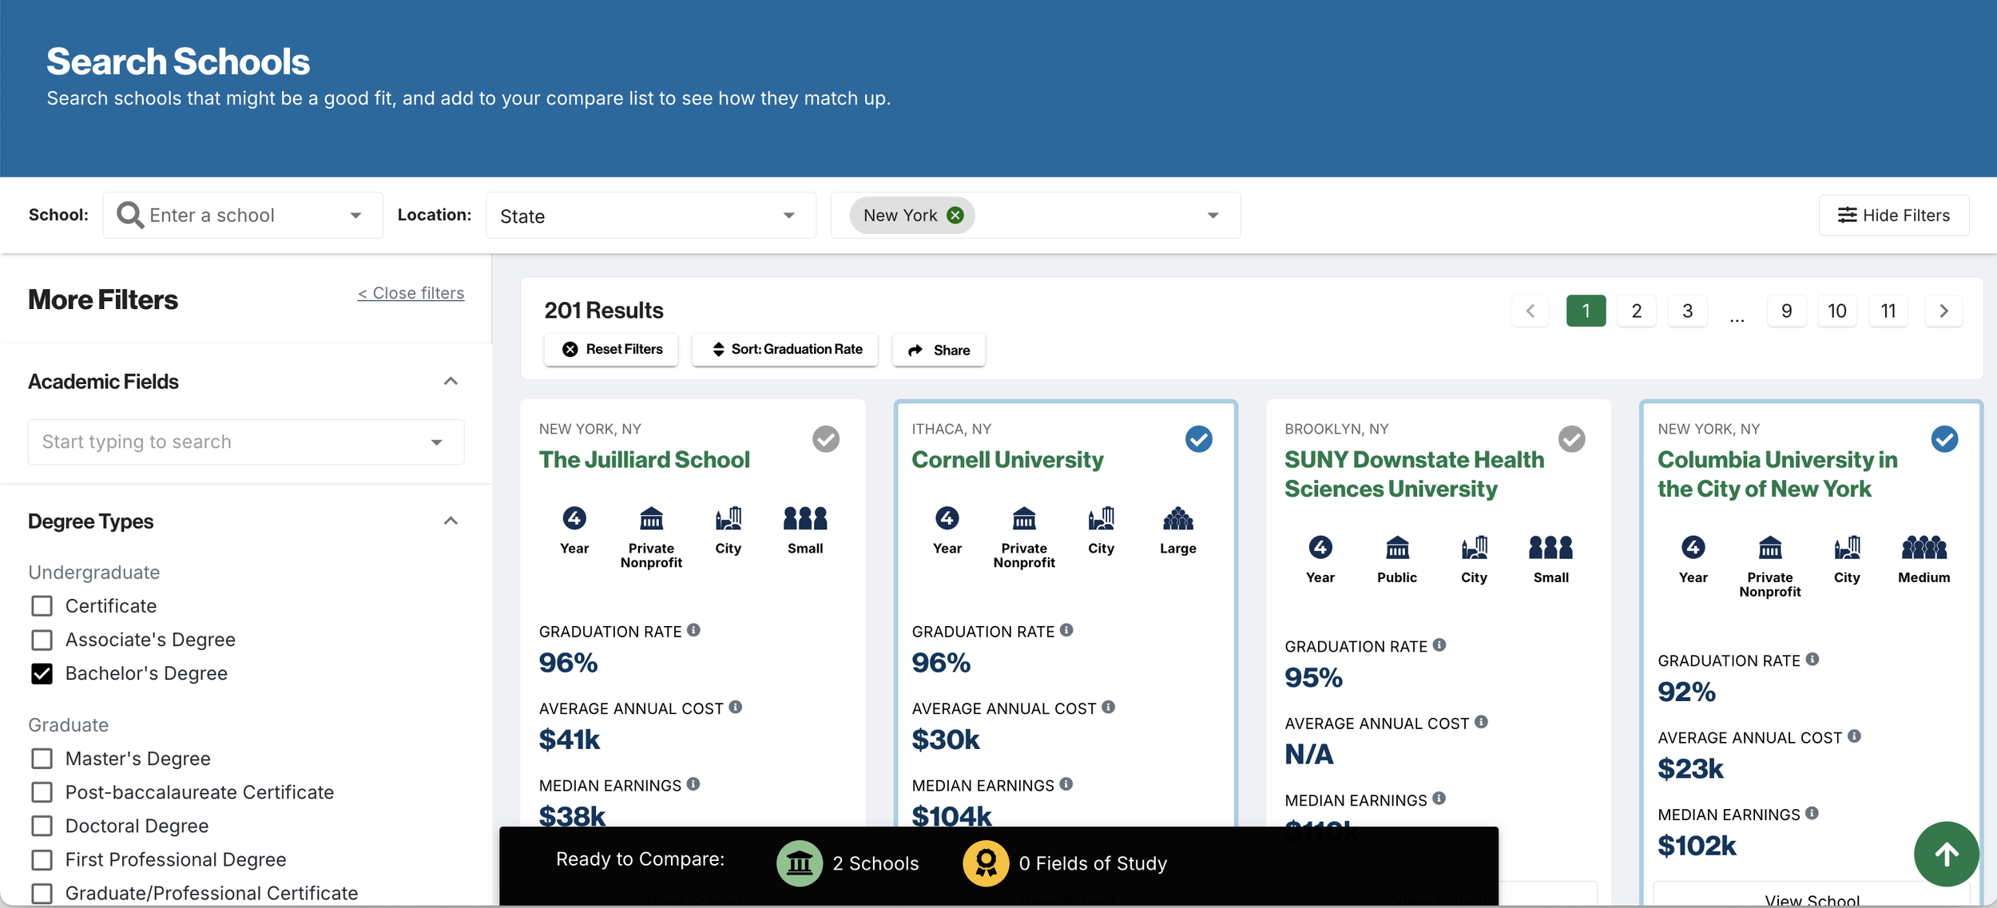This screenshot has width=1997, height=908.
Task: Click the Public icon on SUNY Downstate card
Action: pos(1397,548)
